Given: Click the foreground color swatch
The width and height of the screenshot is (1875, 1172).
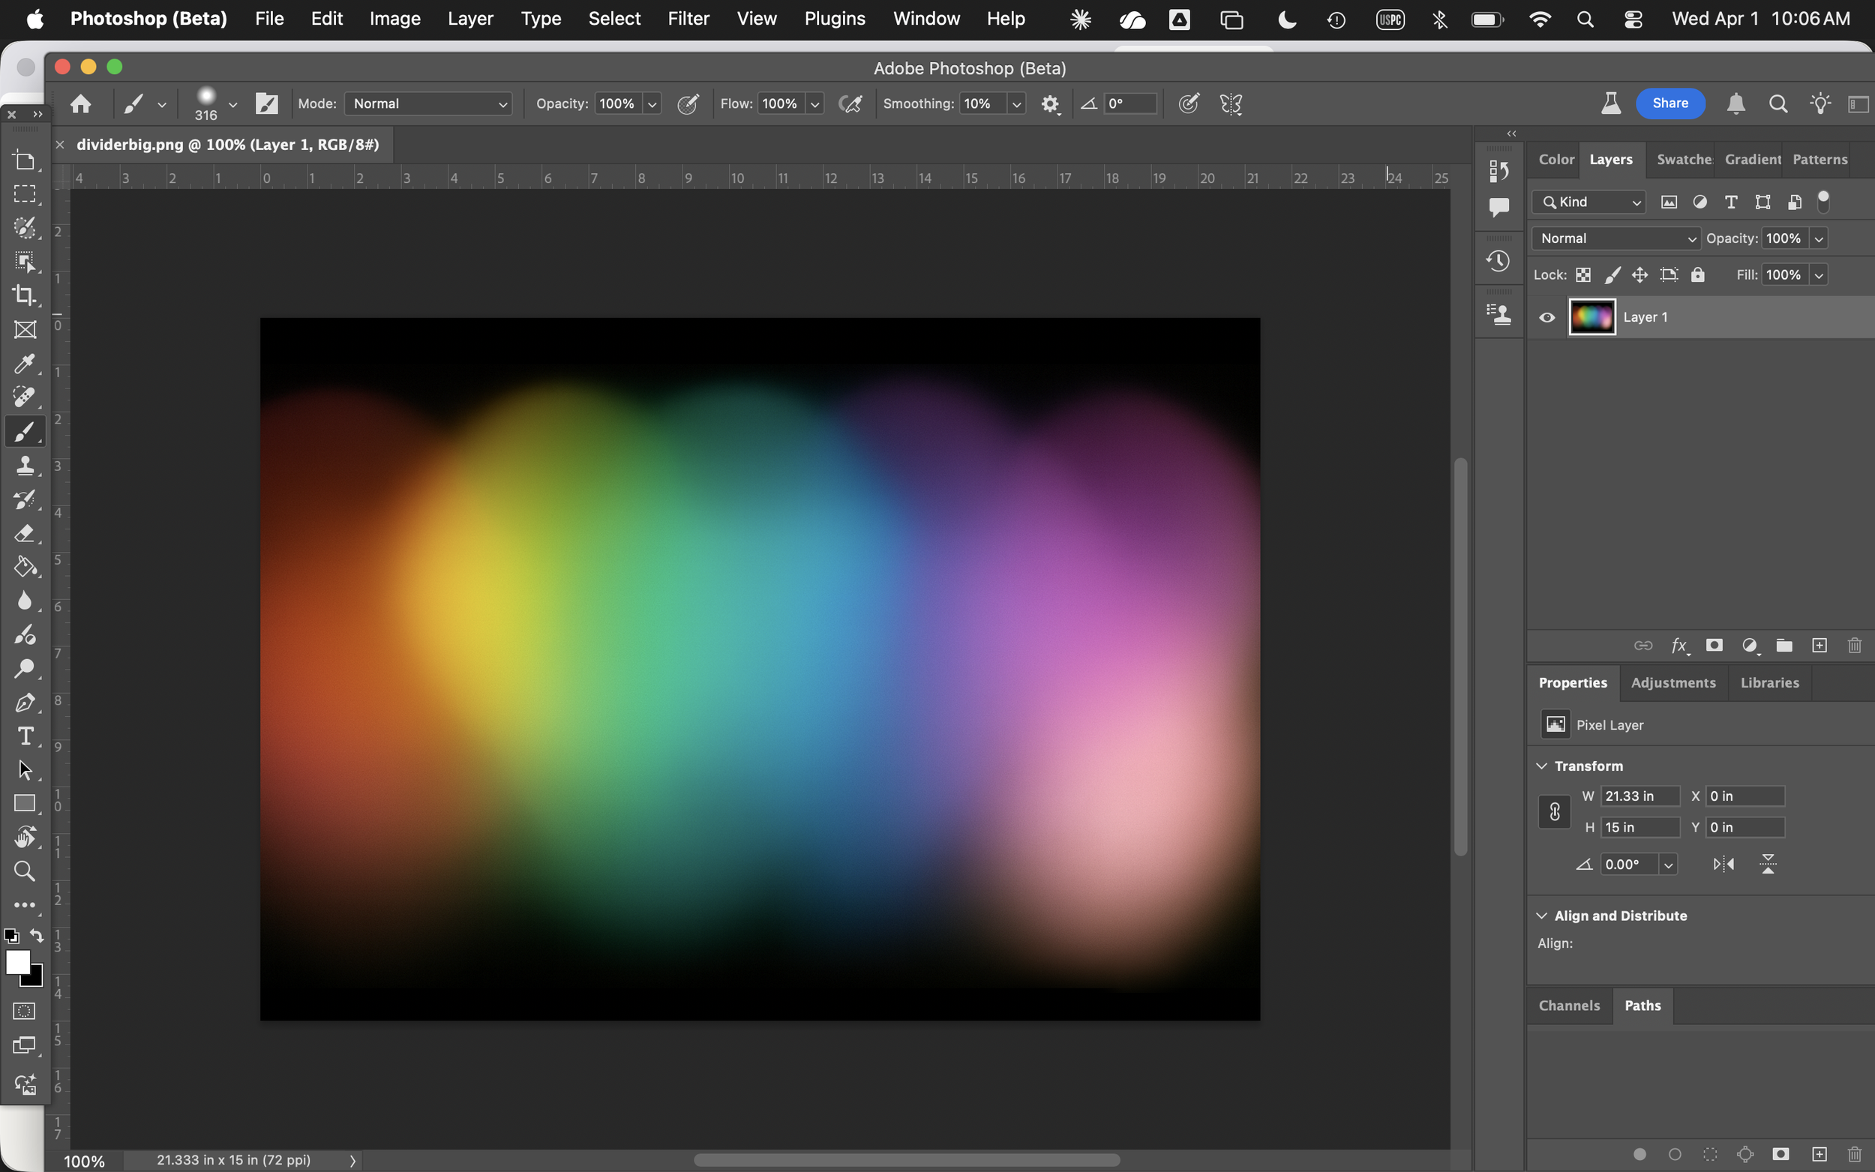Looking at the screenshot, I should pos(17,962).
